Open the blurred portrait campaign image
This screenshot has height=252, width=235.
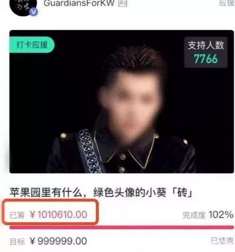pos(122,101)
